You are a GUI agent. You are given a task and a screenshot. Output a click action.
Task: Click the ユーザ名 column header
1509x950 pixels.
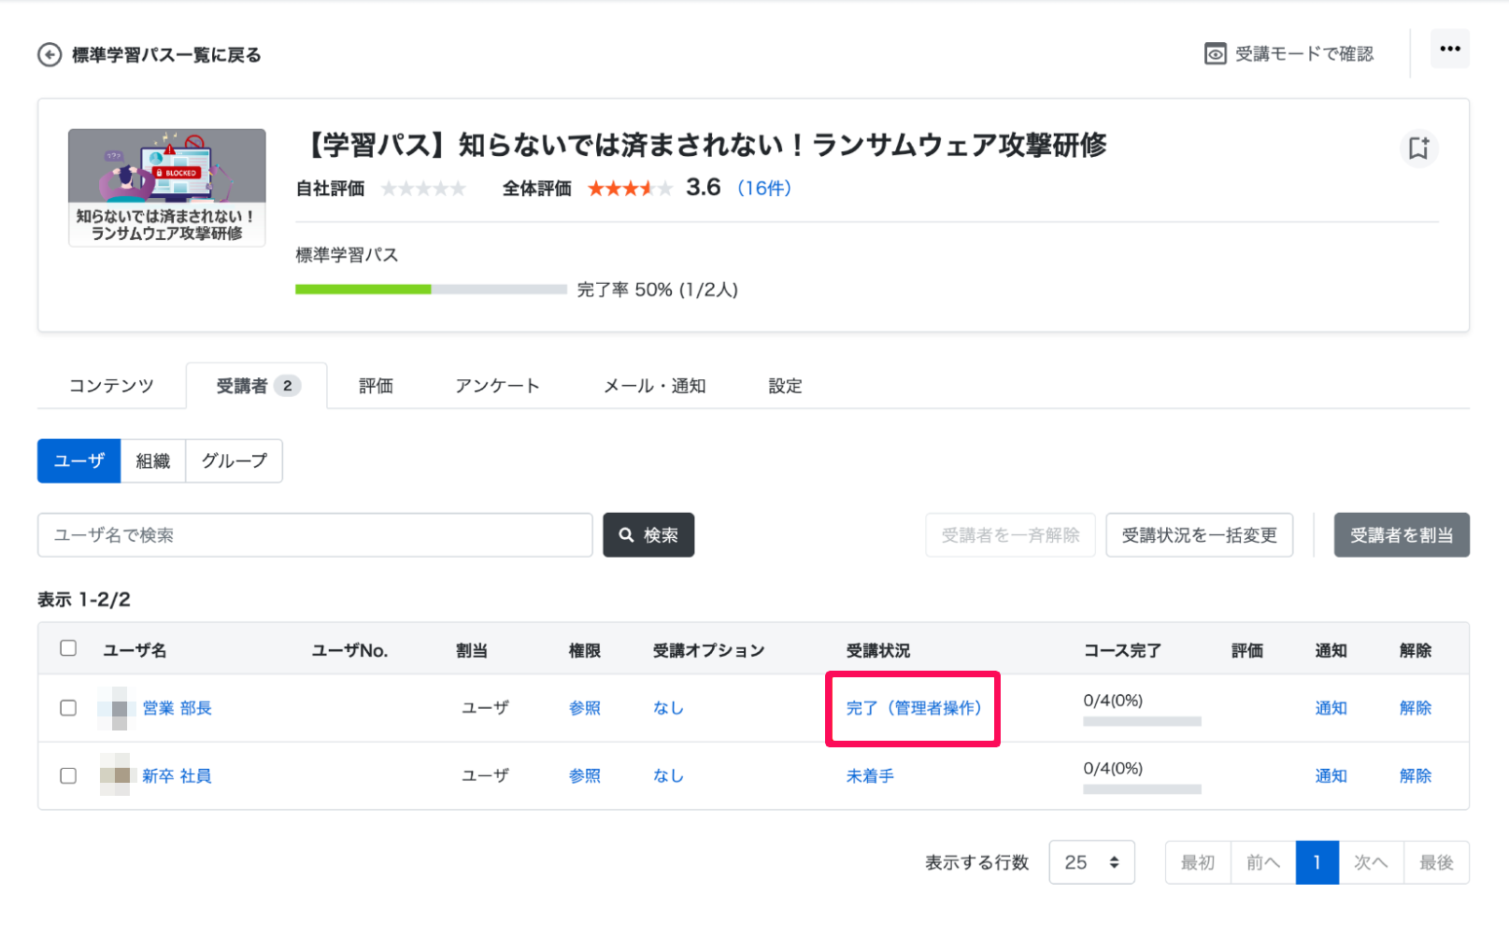(135, 650)
